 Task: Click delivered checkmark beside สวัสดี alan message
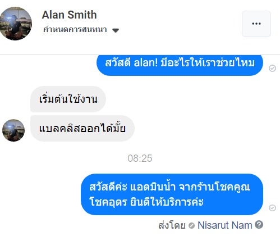272,68
